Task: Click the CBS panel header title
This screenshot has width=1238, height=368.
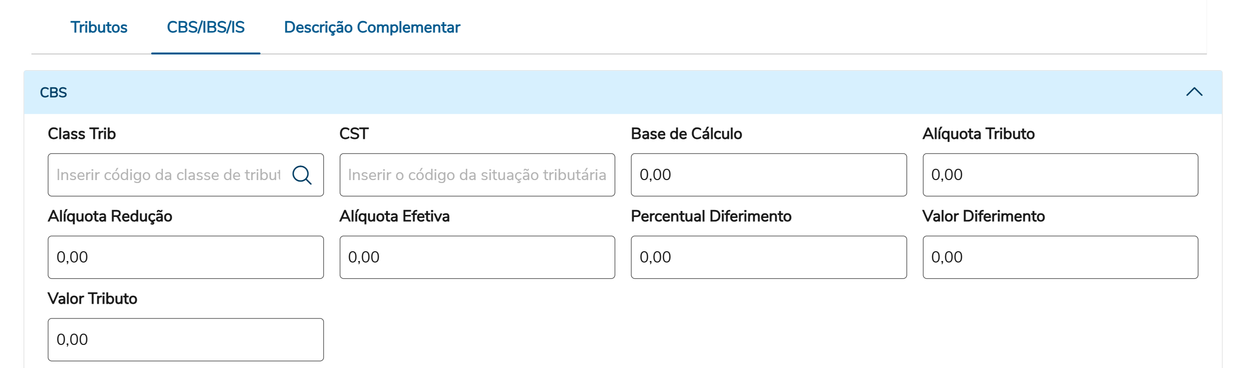Action: click(54, 93)
